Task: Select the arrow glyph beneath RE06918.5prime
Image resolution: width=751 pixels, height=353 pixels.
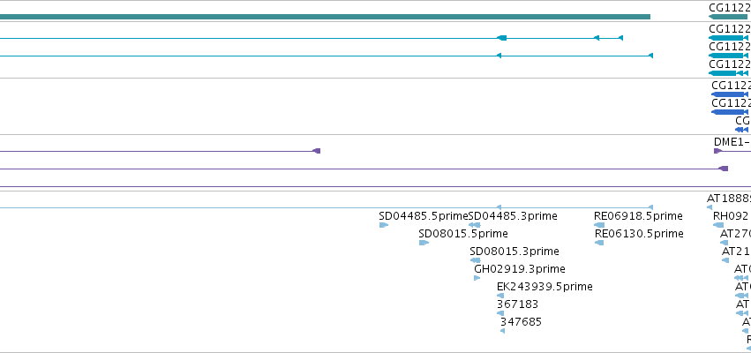Action: (599, 225)
